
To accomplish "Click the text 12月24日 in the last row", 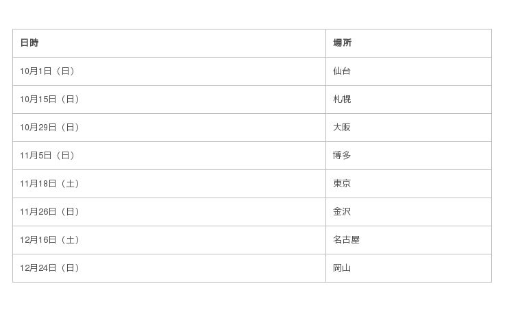I will 38,268.
